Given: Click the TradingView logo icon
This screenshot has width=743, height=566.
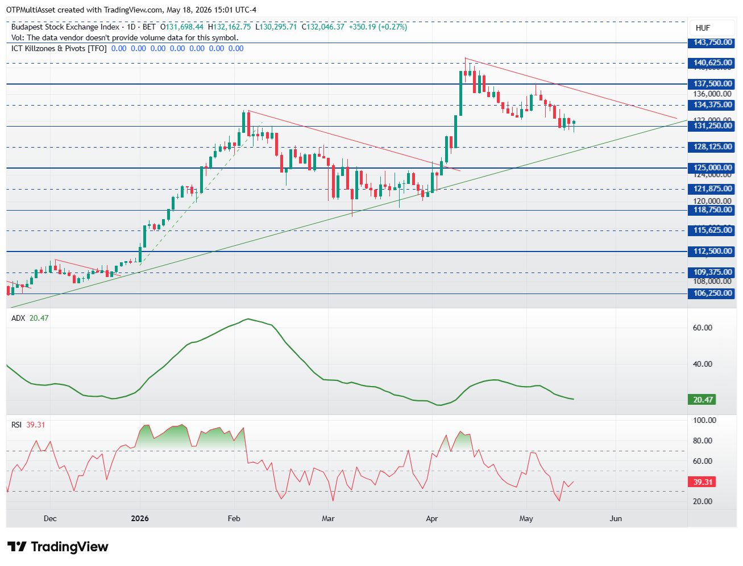Looking at the screenshot, I should (x=16, y=547).
